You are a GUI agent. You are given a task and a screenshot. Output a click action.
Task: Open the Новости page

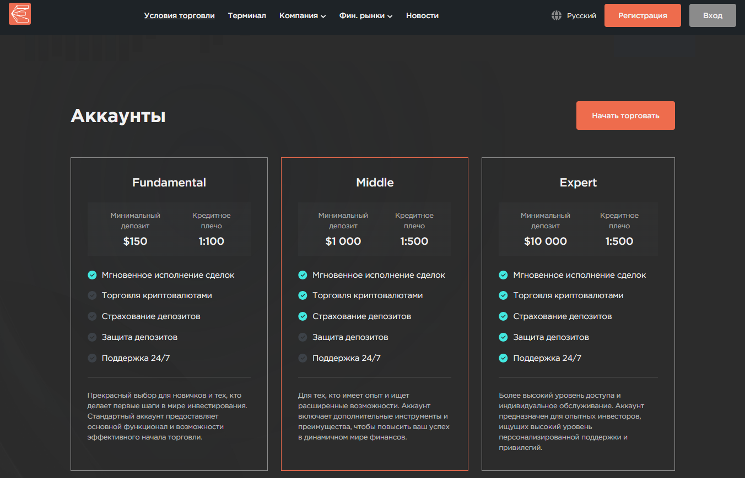422,15
